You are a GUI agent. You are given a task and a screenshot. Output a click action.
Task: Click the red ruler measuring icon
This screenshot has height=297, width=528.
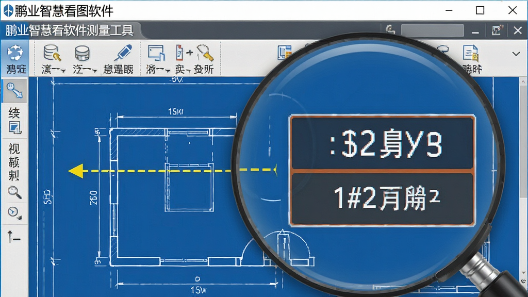179,53
